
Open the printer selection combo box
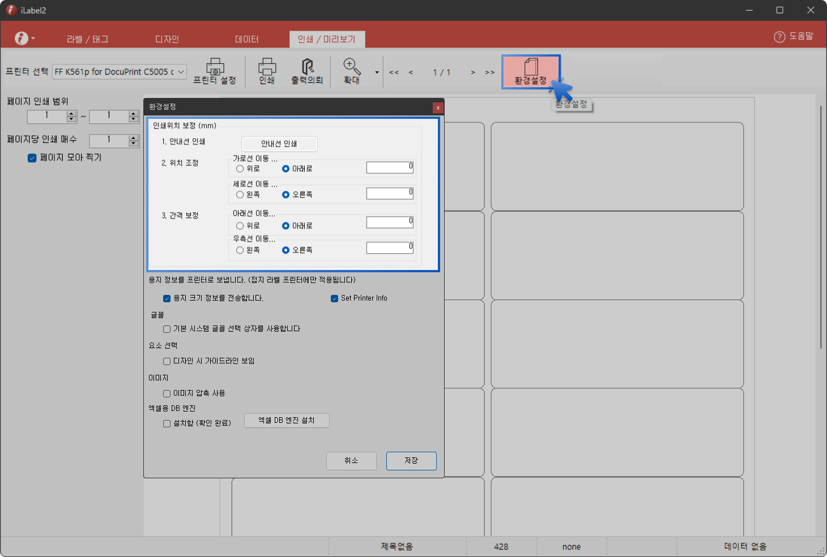[120, 72]
